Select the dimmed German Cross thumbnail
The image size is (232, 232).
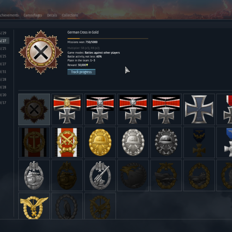[34, 109]
